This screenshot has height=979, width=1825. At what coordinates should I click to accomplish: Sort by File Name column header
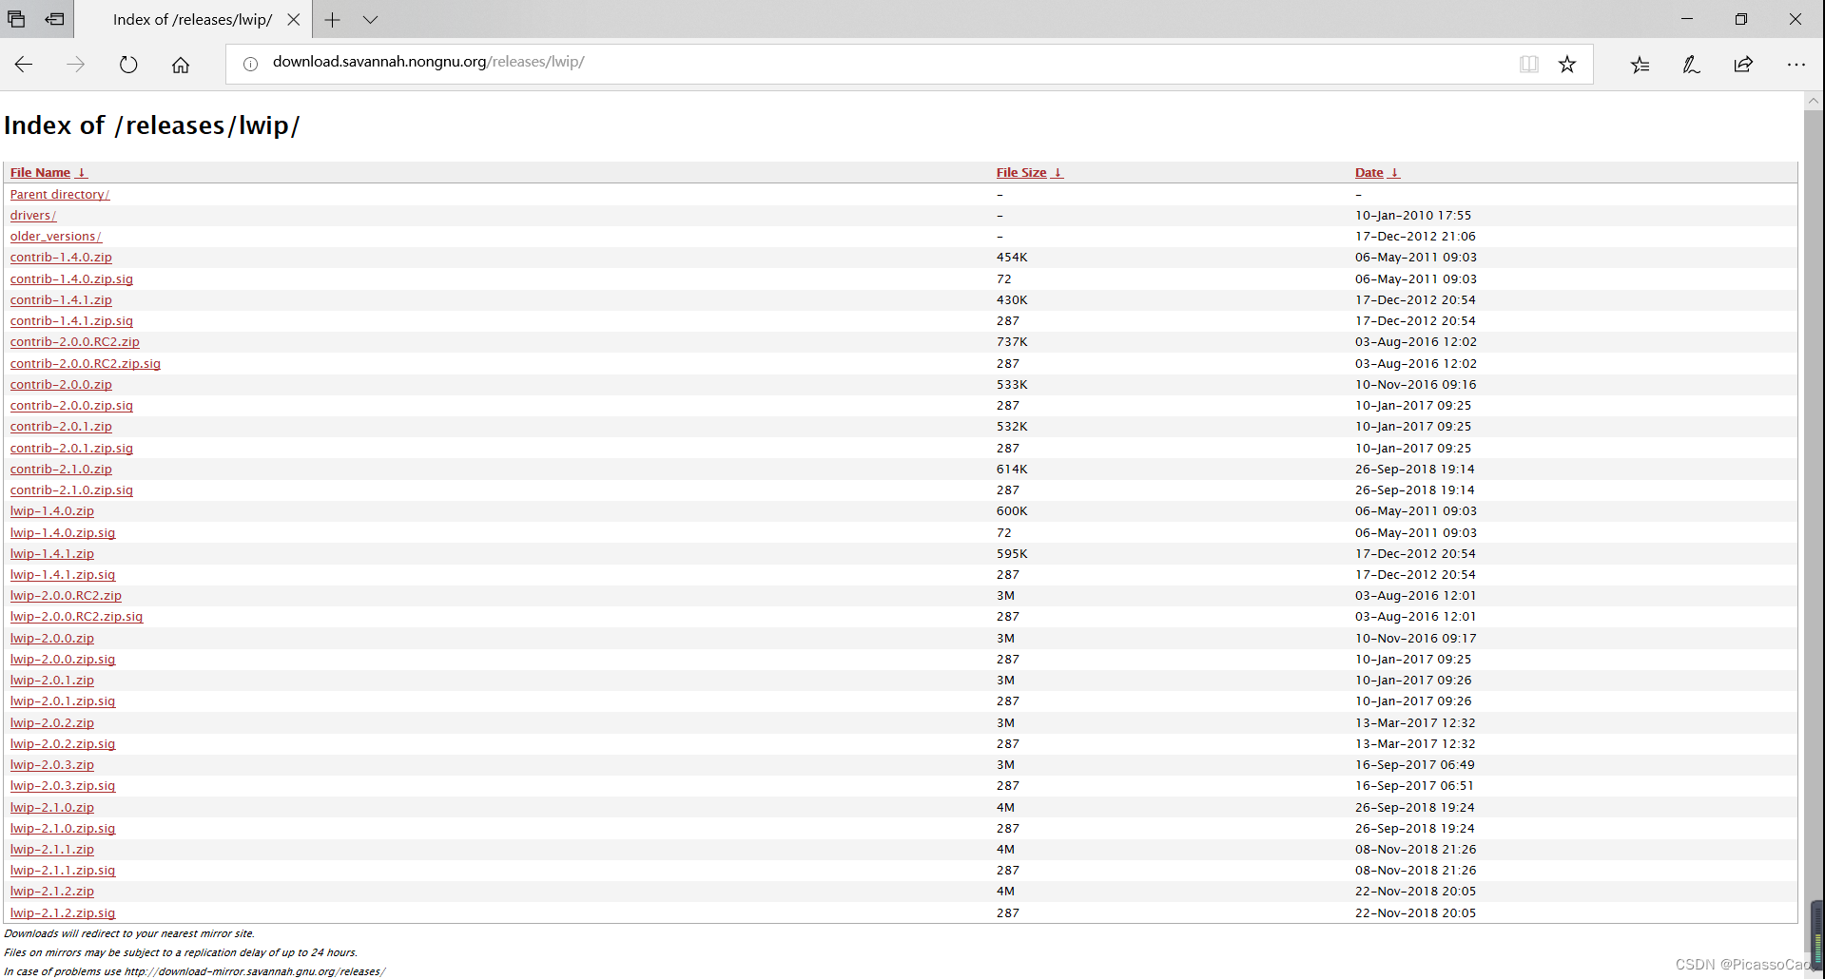pos(40,172)
